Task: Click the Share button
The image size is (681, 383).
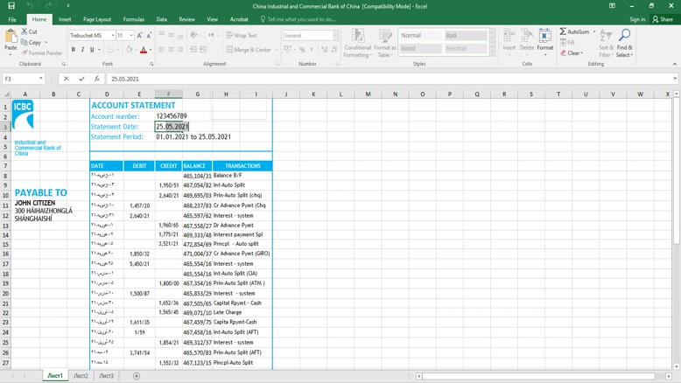Action: click(x=663, y=19)
